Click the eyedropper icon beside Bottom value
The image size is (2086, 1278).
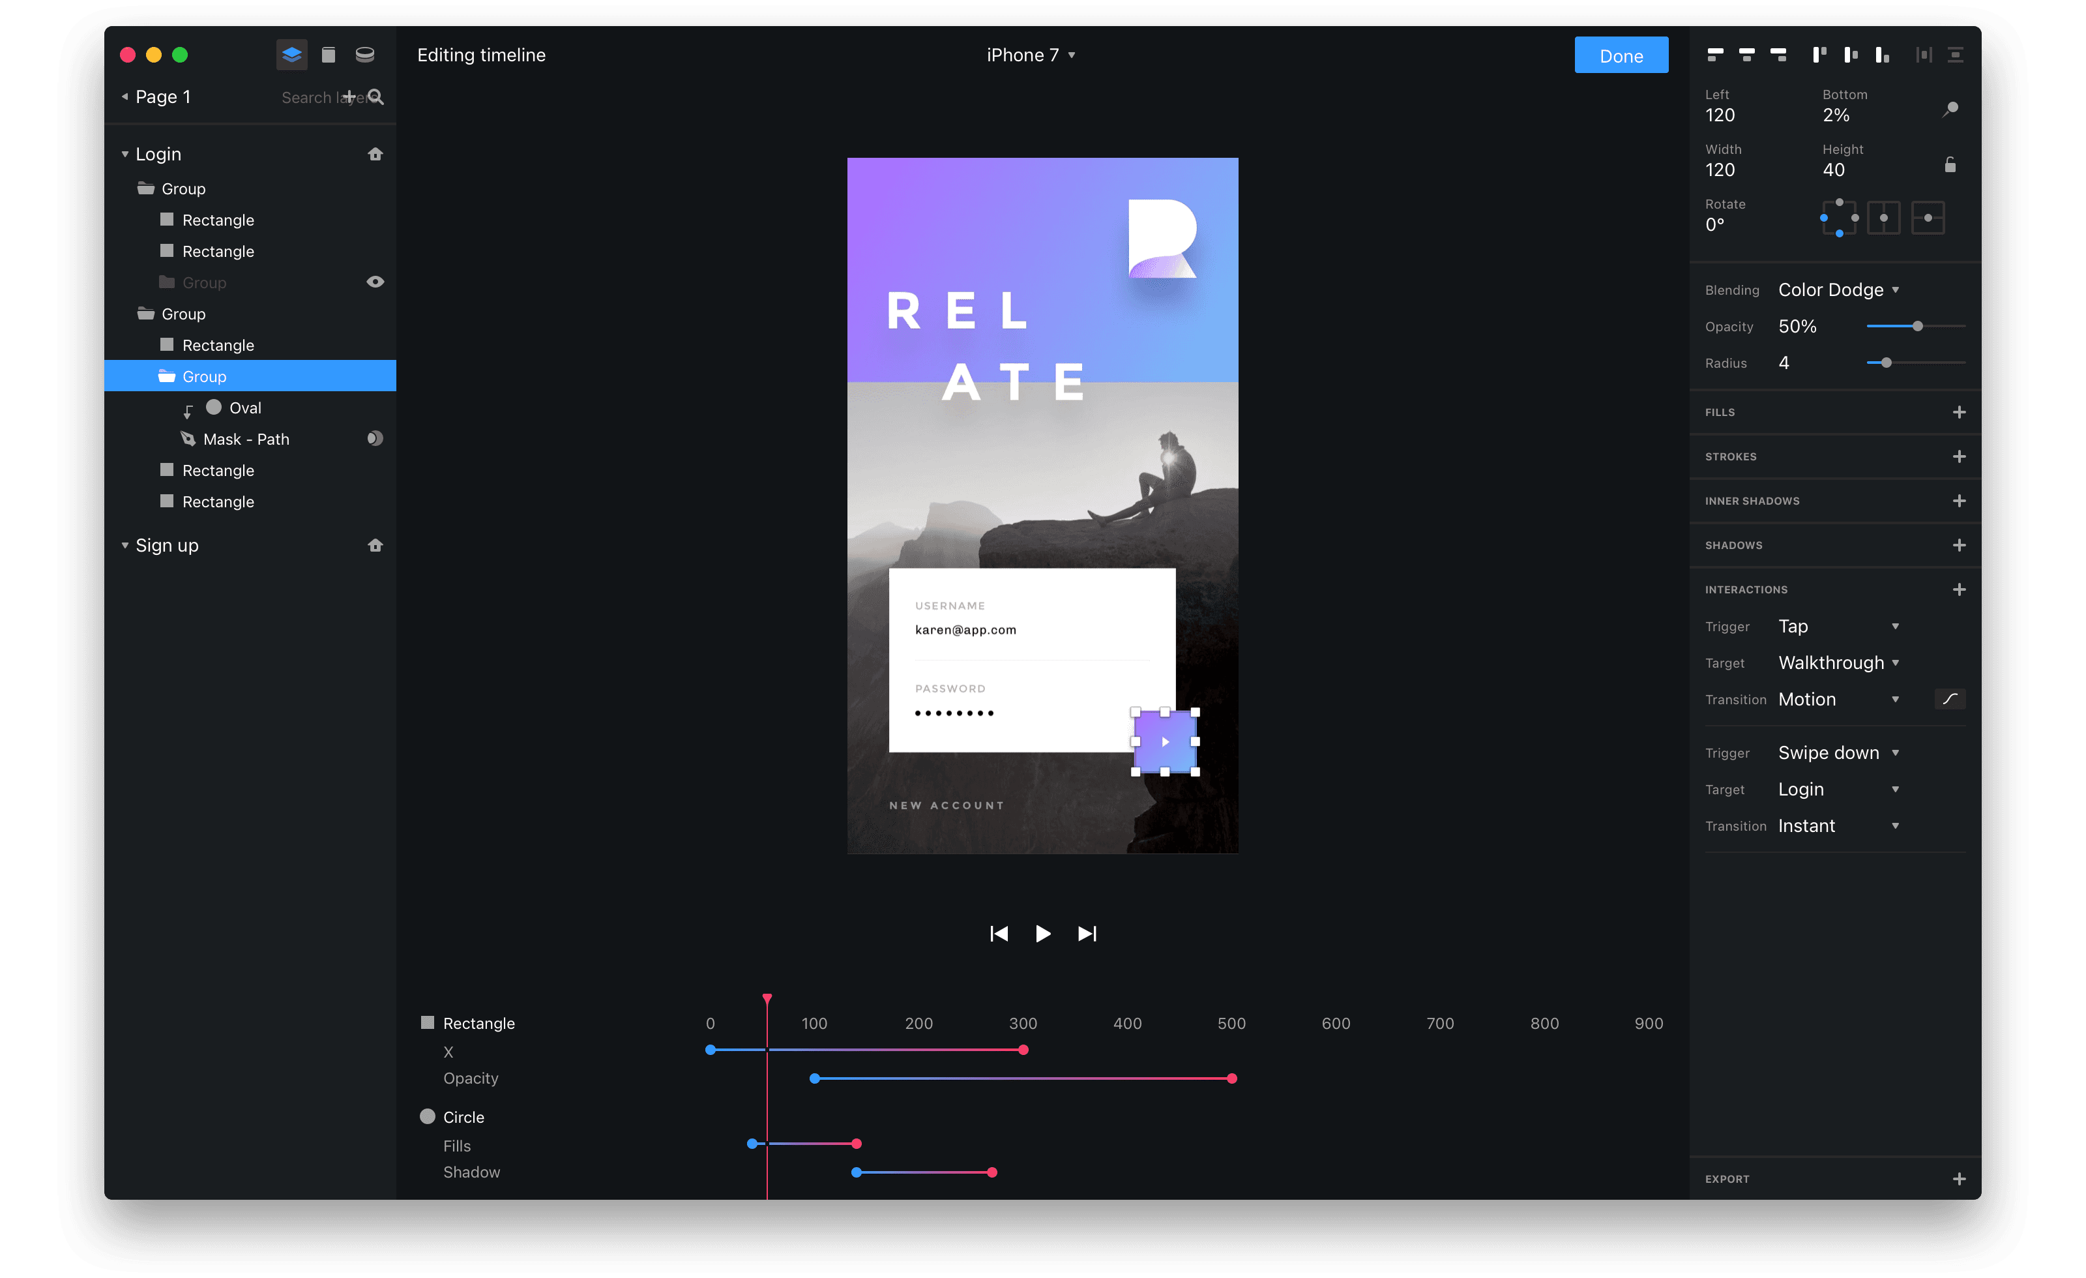[x=1950, y=110]
